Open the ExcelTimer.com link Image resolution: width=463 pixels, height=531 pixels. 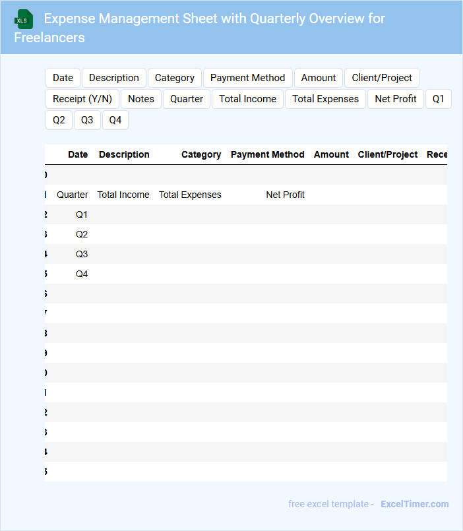[x=415, y=504]
